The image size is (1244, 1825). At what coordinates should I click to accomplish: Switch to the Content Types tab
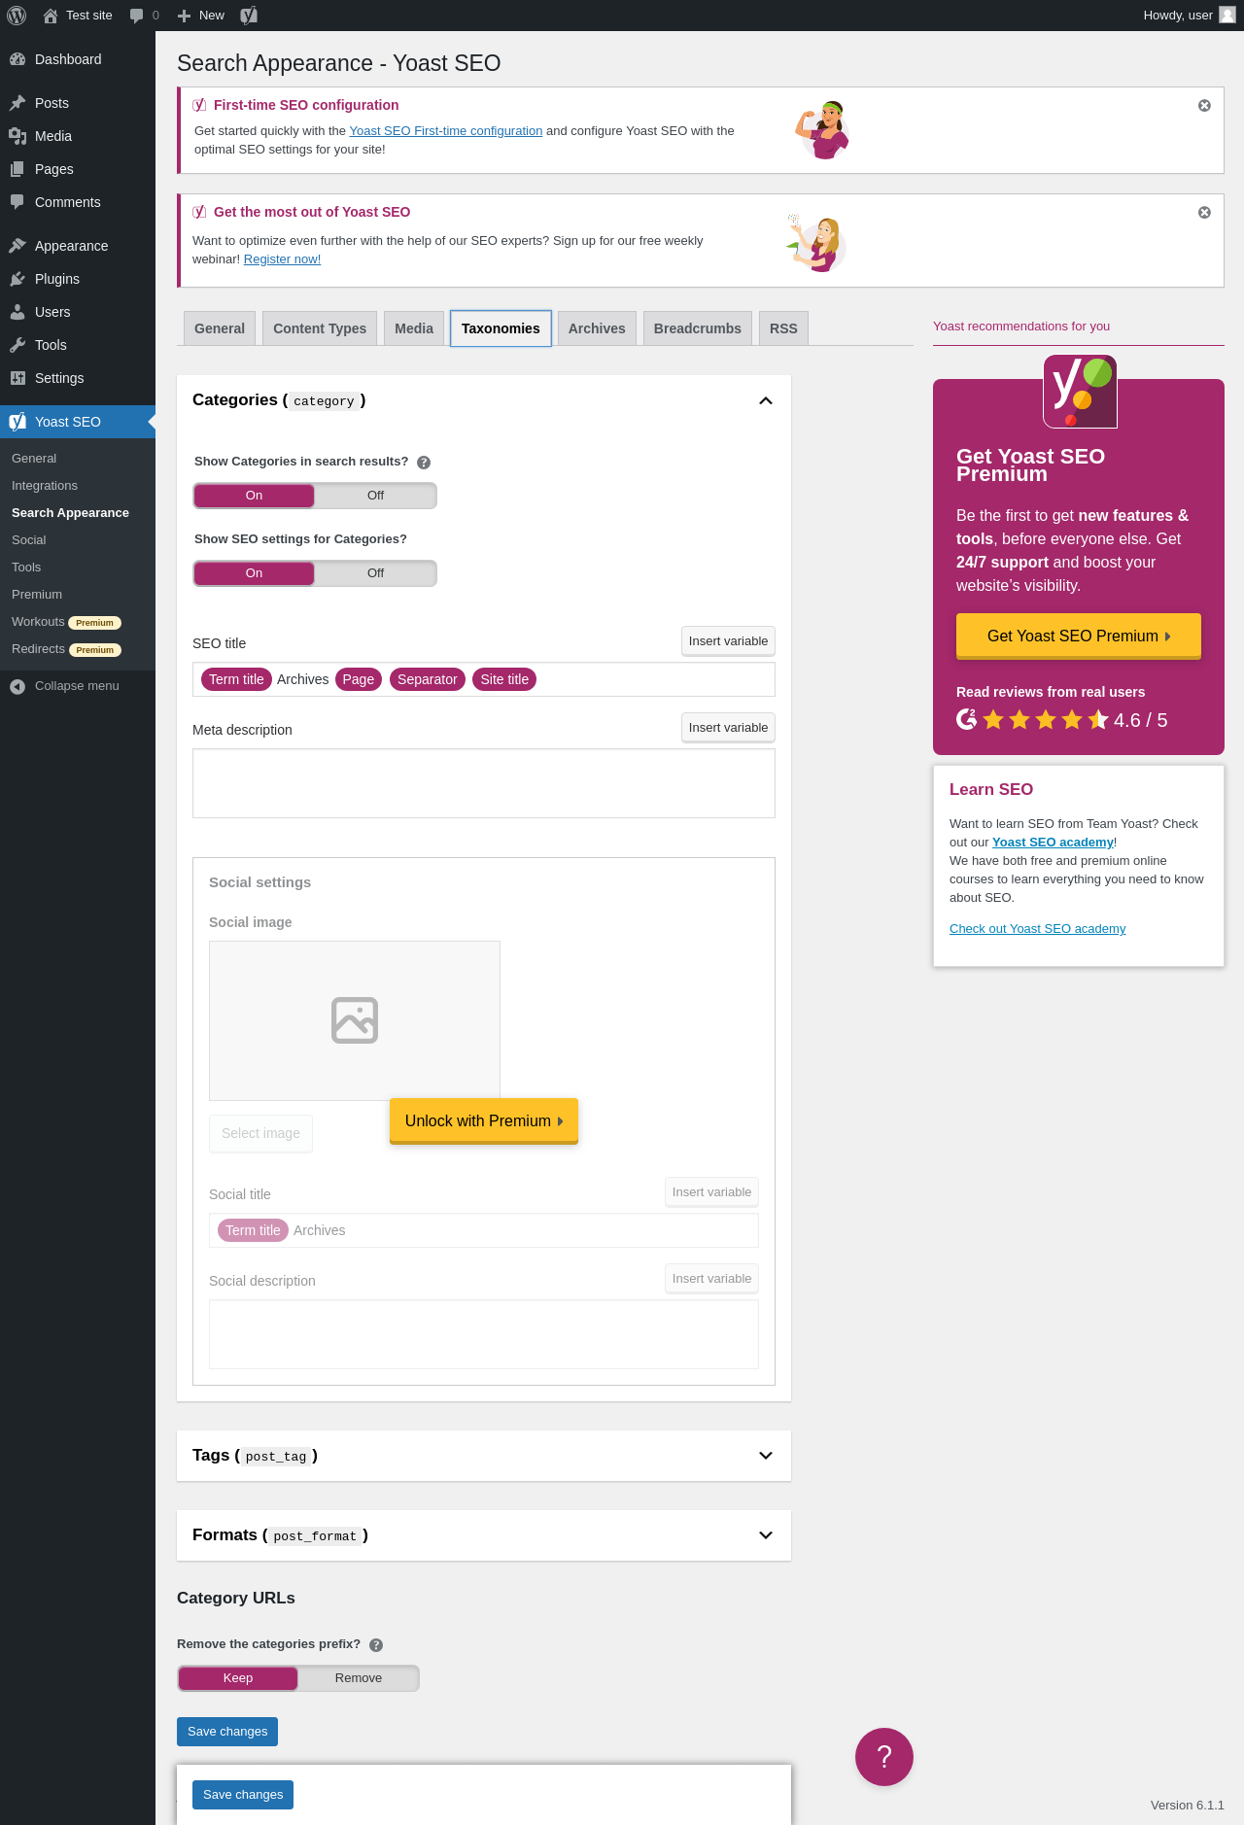tap(320, 328)
